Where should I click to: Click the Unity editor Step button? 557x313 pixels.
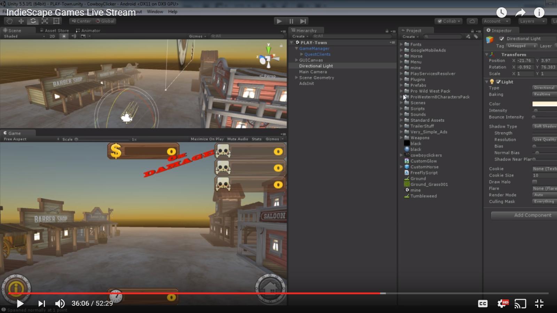point(303,21)
